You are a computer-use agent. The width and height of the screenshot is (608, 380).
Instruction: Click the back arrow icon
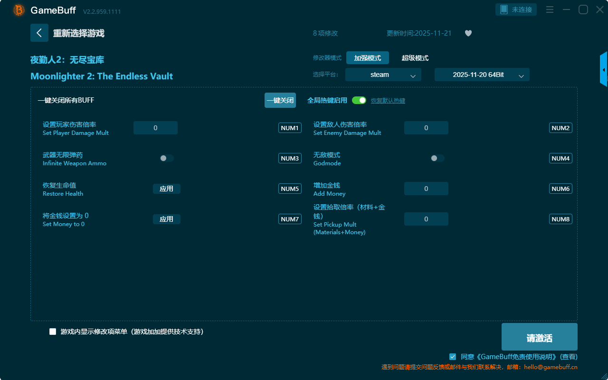[x=39, y=33]
